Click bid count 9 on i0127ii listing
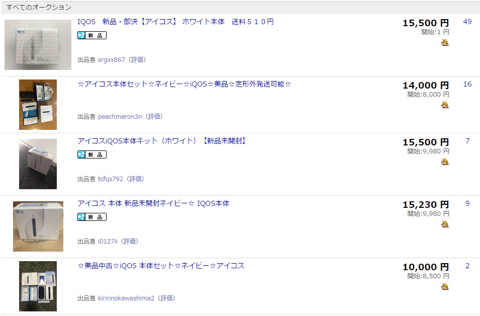This screenshot has width=480, height=316. (467, 203)
